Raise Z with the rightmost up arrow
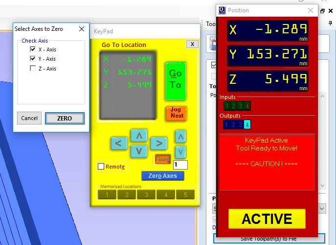Viewport: 336px width, 245px height. coord(180,137)
